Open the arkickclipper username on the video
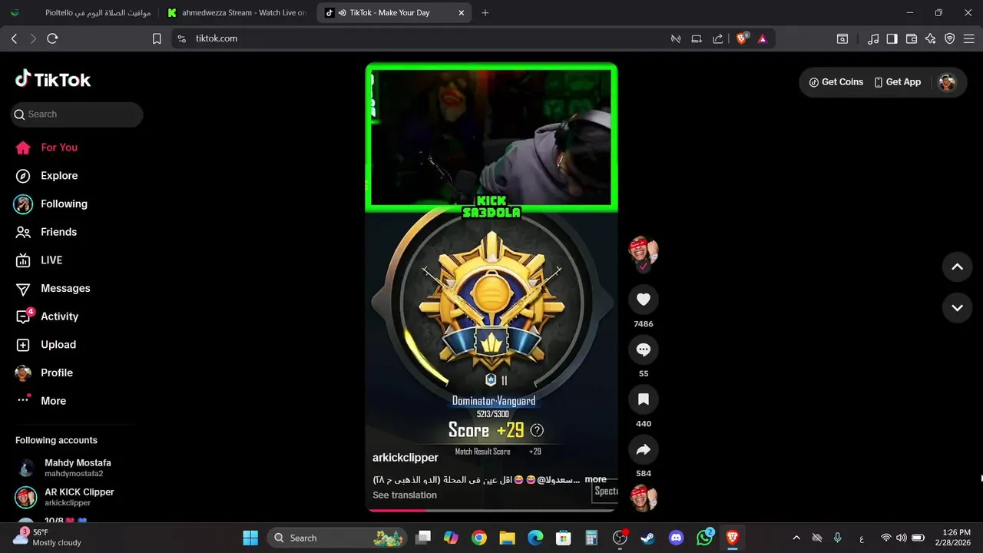The width and height of the screenshot is (983, 553). 405,458
